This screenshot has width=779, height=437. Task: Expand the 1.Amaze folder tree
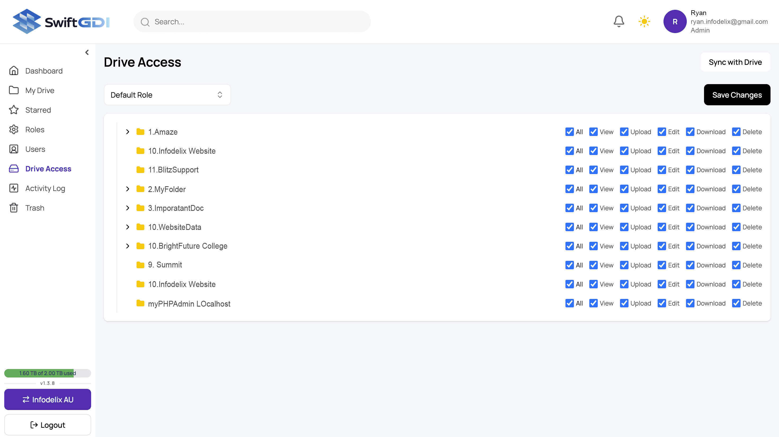[x=128, y=132]
